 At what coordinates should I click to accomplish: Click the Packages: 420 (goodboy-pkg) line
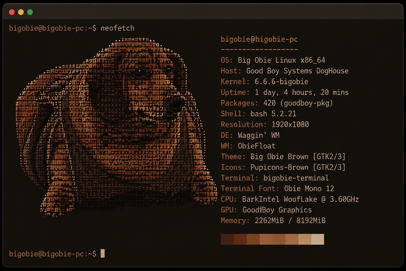(277, 103)
